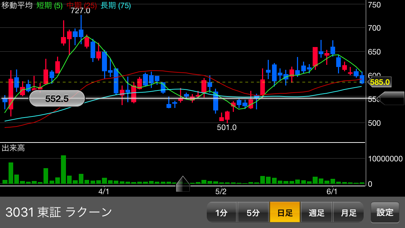Tap the 3031 東証 ラクーン stock name
Viewport: 405px width, 228px height.
(x=59, y=212)
